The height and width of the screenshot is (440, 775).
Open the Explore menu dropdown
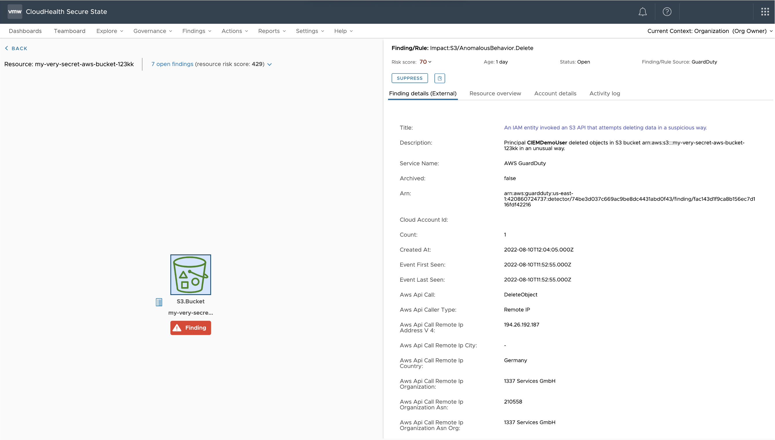pos(109,31)
